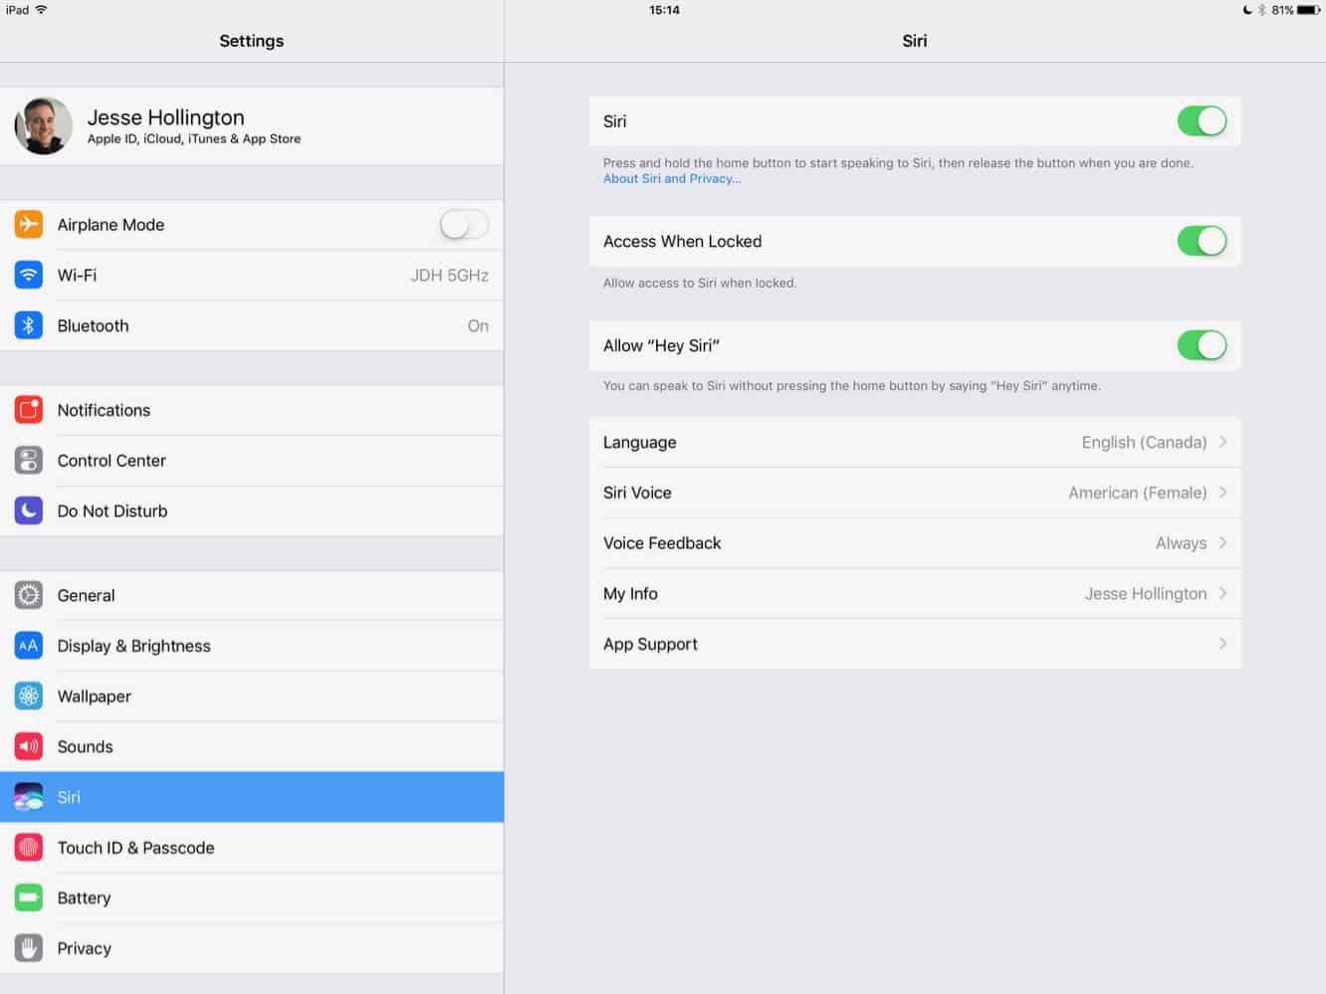Tap the Wi-Fi icon in sidebar
Viewport: 1326px width, 994px height.
(x=29, y=275)
